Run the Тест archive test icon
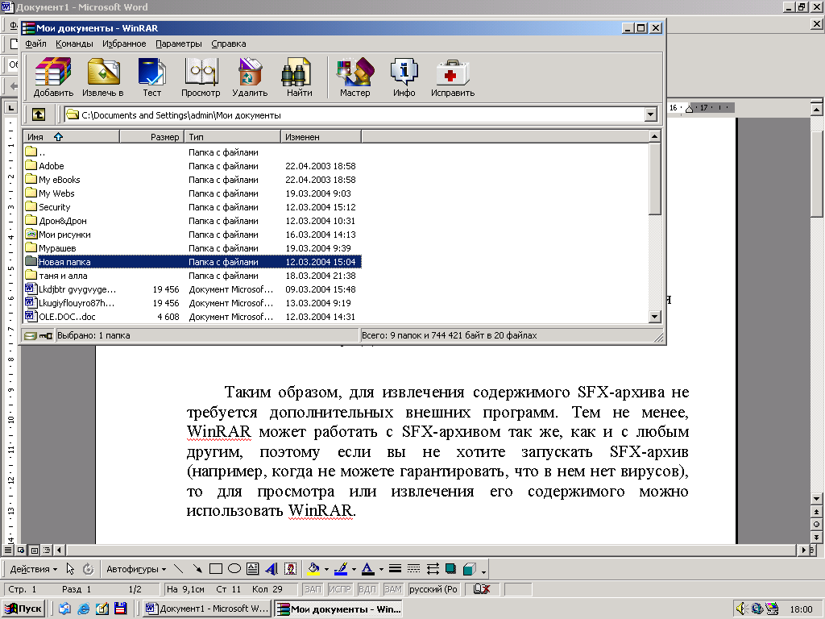825x619 pixels. tap(151, 77)
